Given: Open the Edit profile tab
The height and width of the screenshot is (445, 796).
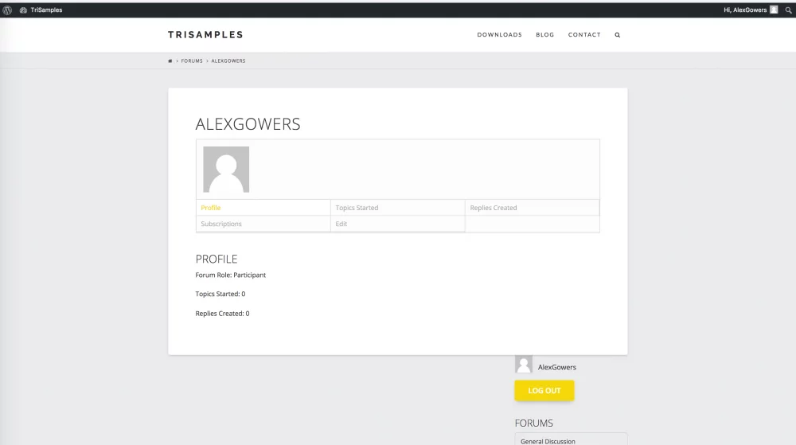Looking at the screenshot, I should (341, 224).
